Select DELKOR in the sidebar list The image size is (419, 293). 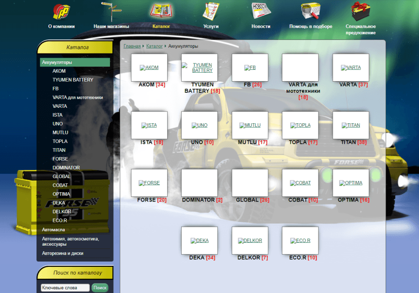(62, 211)
